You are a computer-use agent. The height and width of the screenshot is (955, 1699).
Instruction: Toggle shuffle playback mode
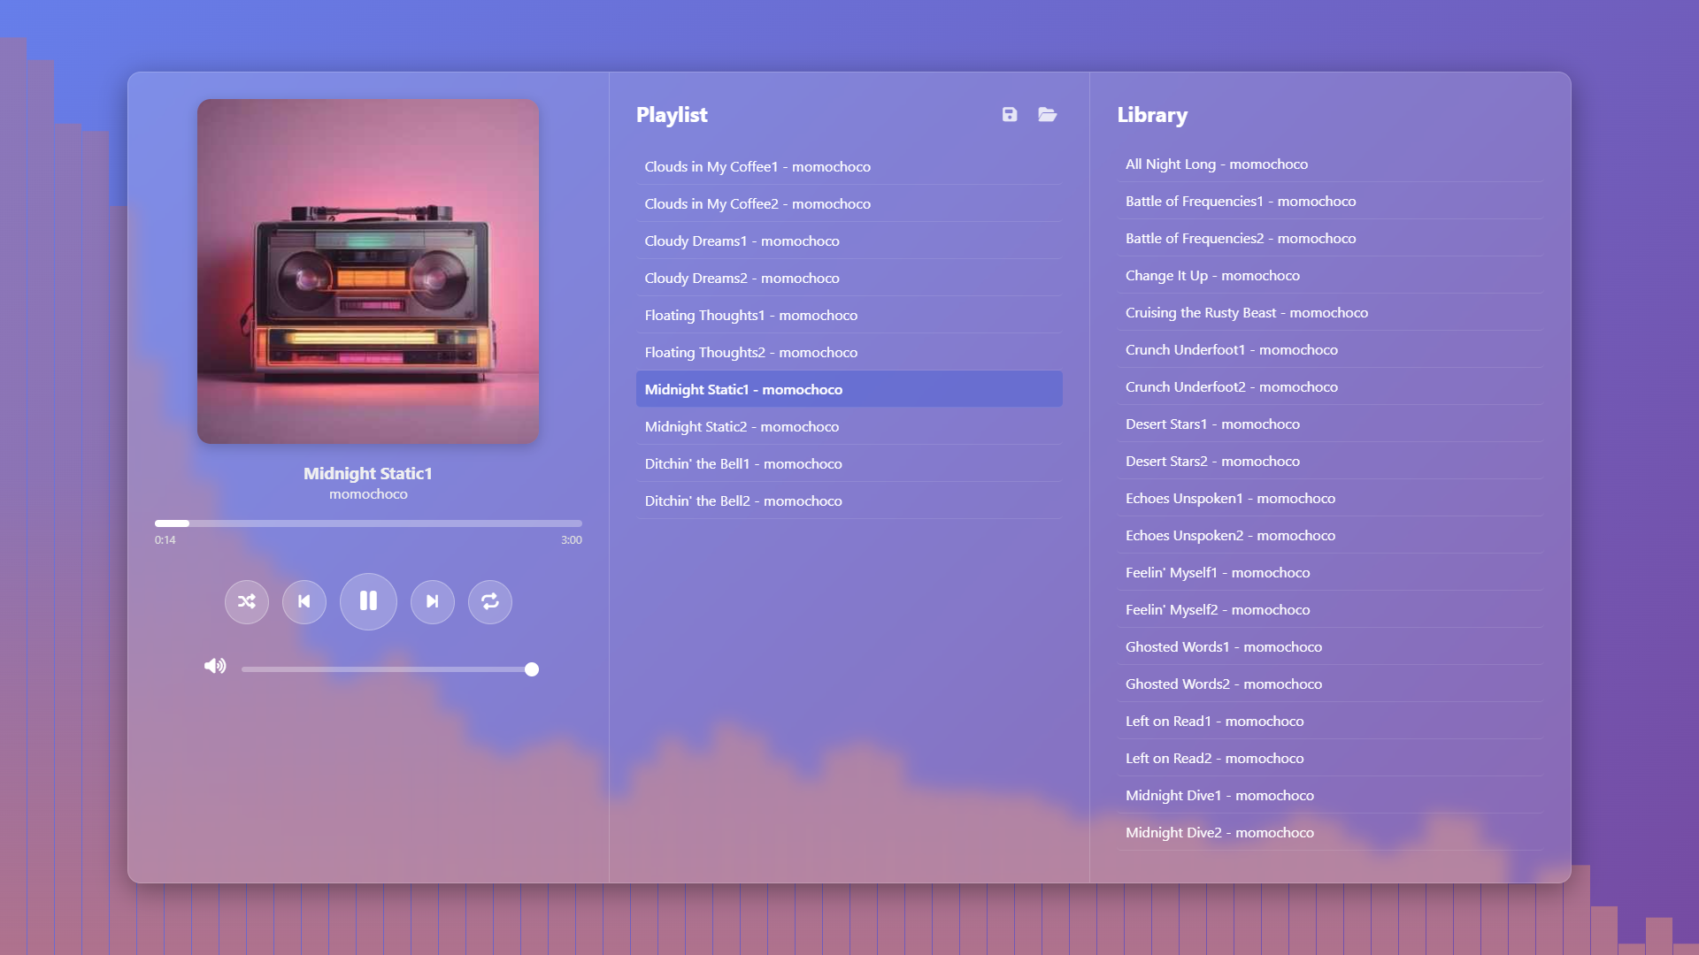(x=247, y=602)
